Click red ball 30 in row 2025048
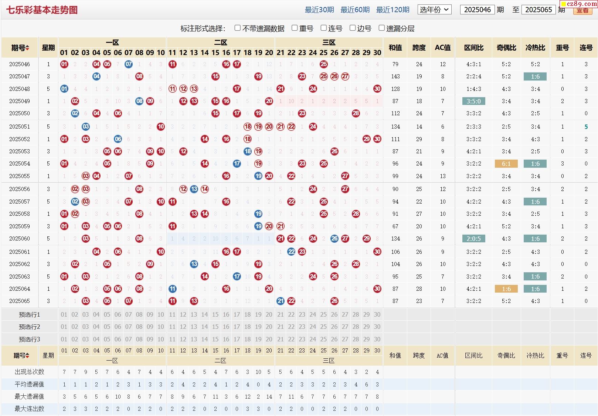598x416 pixels. pos(377,89)
